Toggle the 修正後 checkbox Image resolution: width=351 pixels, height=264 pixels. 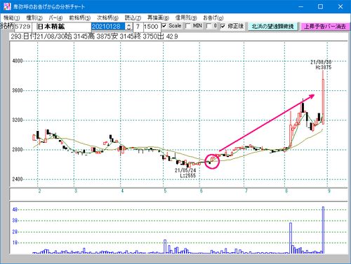click(x=223, y=26)
